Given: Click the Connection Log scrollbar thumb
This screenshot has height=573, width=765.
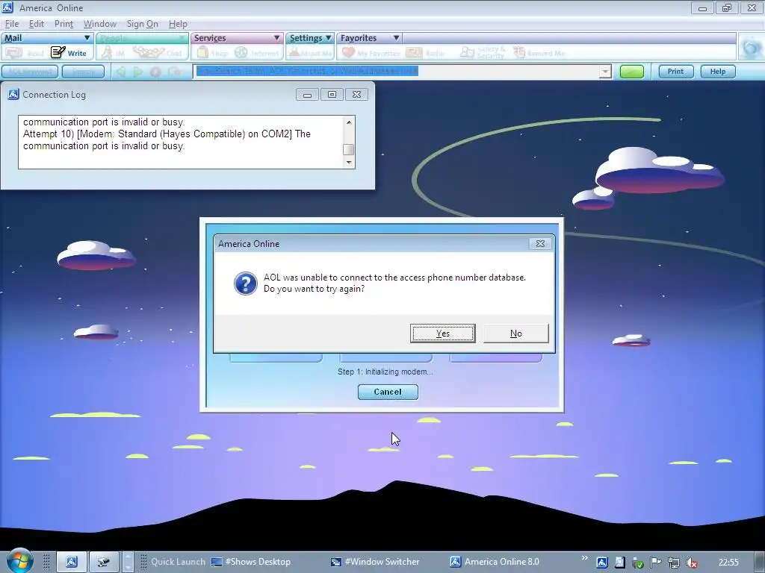Looking at the screenshot, I should tap(348, 149).
